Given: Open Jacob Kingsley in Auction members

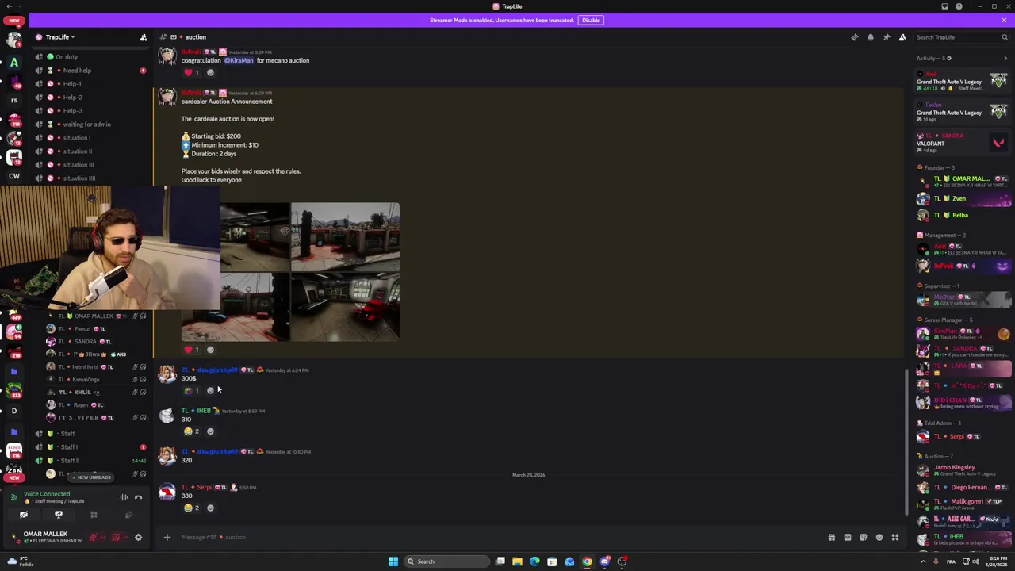Looking at the screenshot, I should (962, 470).
